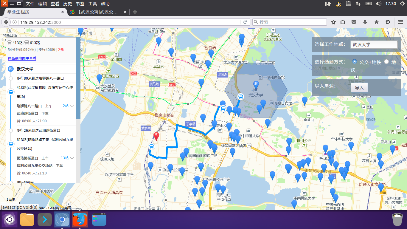Click the 413路 613路 route header
The height and width of the screenshot is (229, 407).
tap(24, 43)
